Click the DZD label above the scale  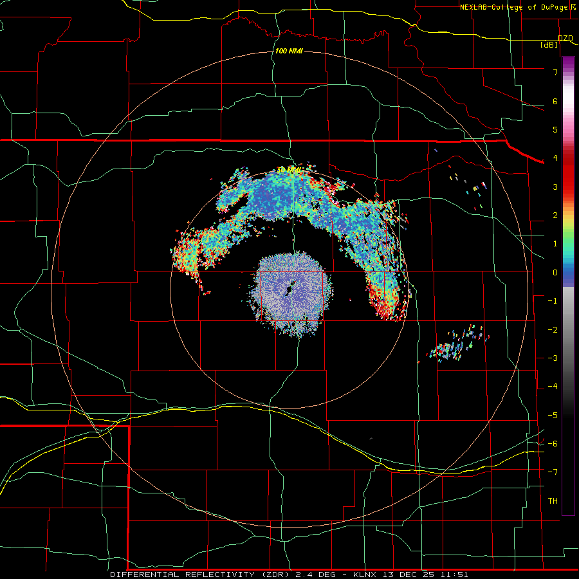[565, 38]
